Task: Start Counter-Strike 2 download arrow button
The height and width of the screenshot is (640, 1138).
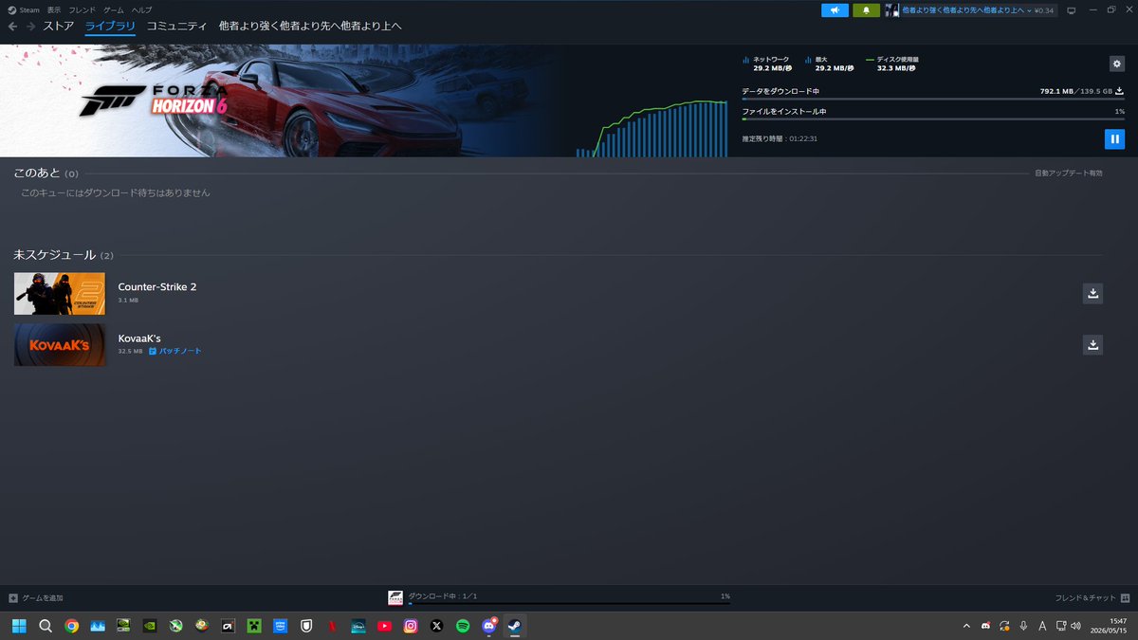Action: [1092, 293]
